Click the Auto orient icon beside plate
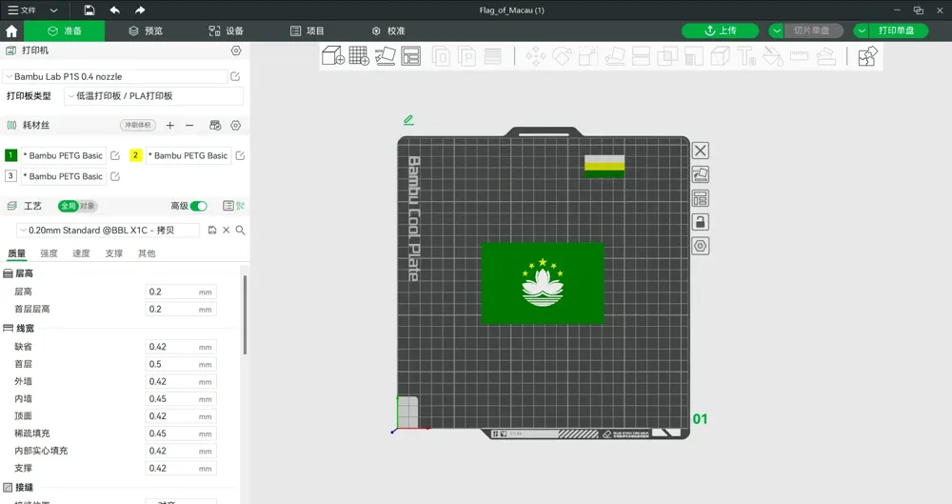The width and height of the screenshot is (952, 504). point(700,174)
